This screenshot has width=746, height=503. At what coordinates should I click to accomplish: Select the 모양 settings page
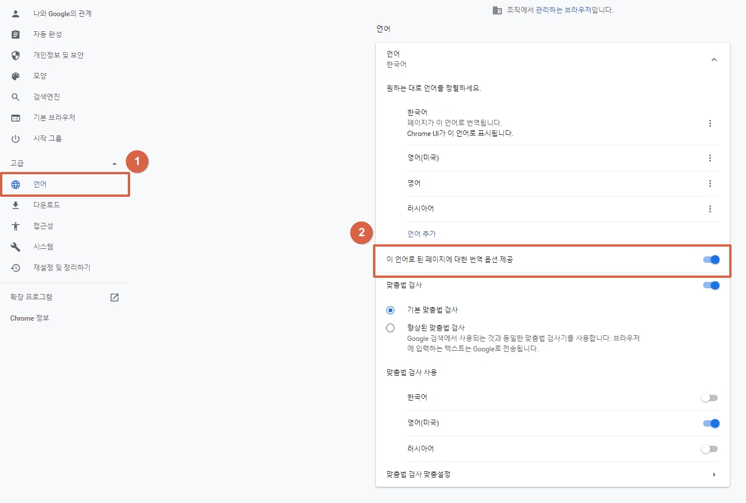pyautogui.click(x=40, y=76)
